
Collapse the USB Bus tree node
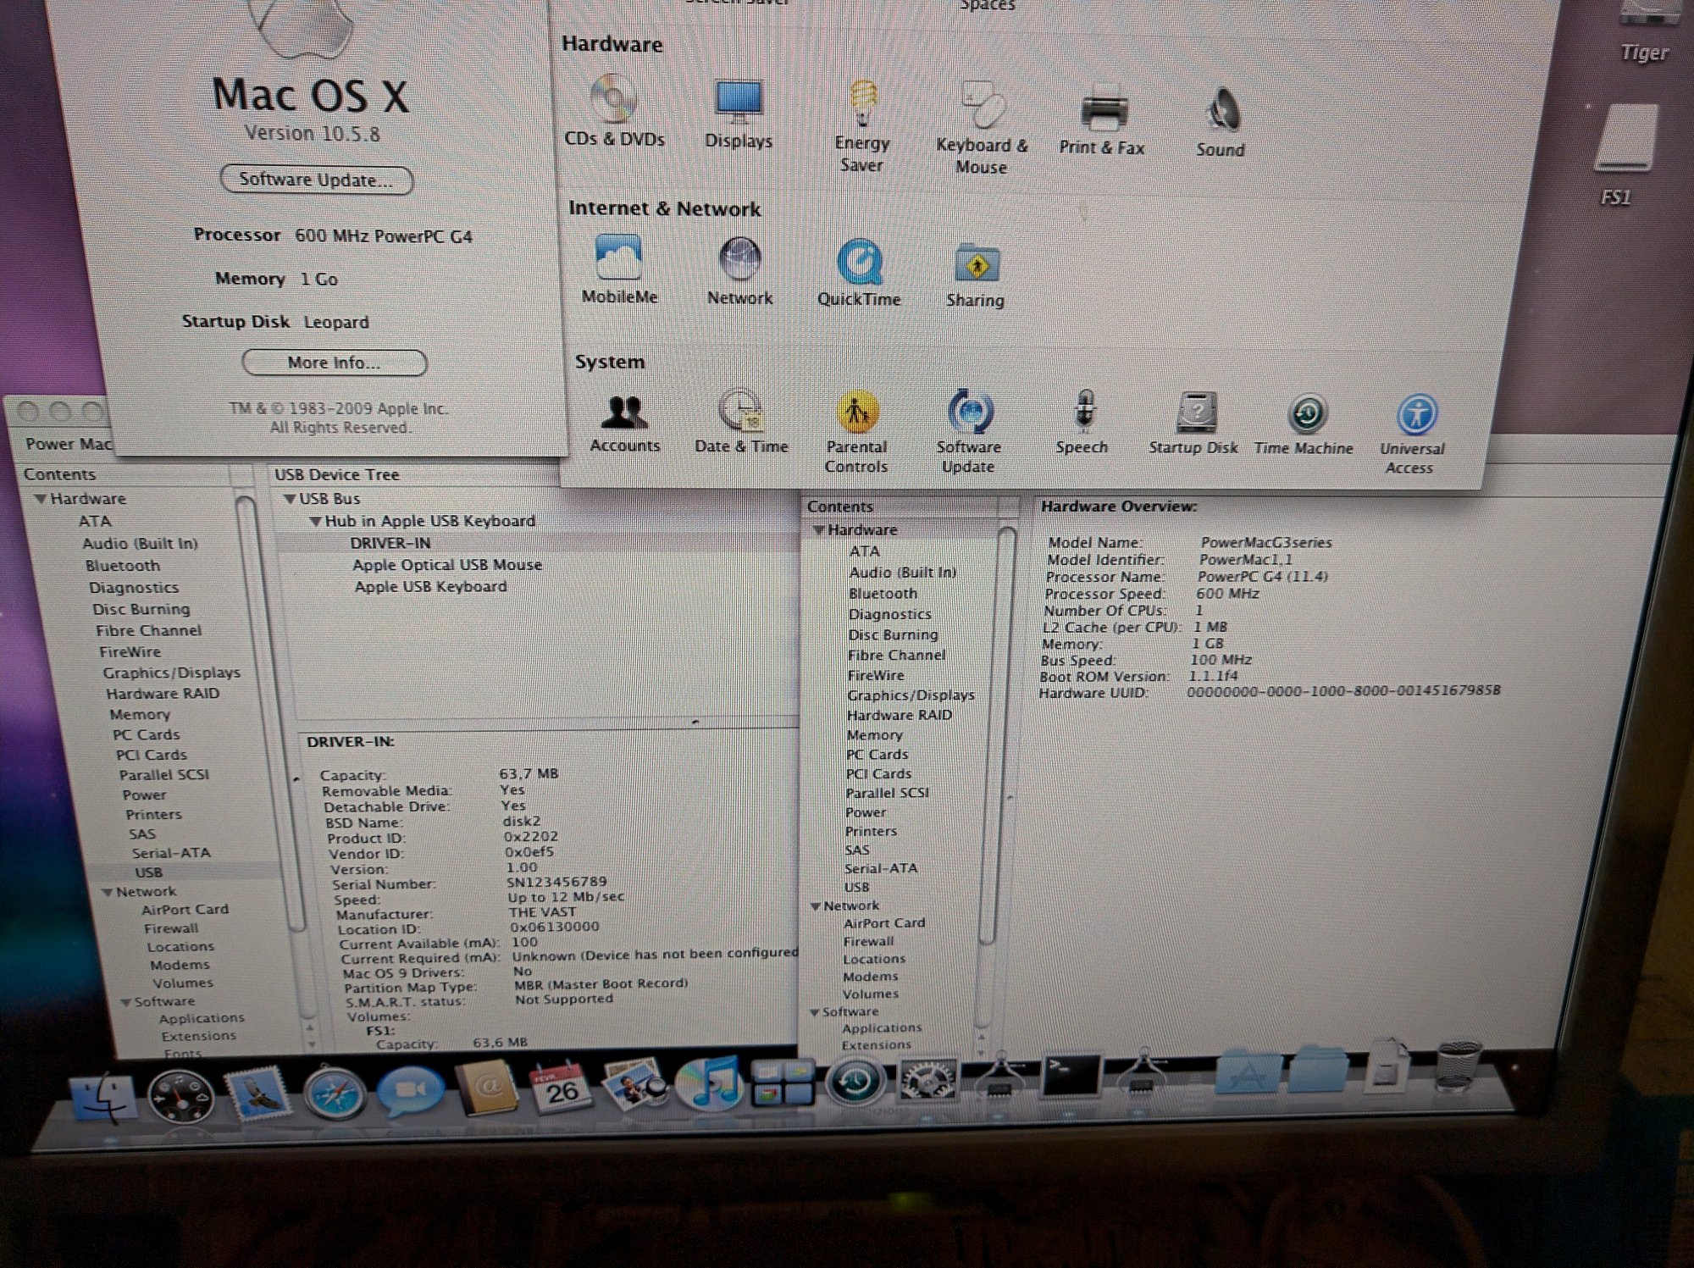click(x=290, y=499)
